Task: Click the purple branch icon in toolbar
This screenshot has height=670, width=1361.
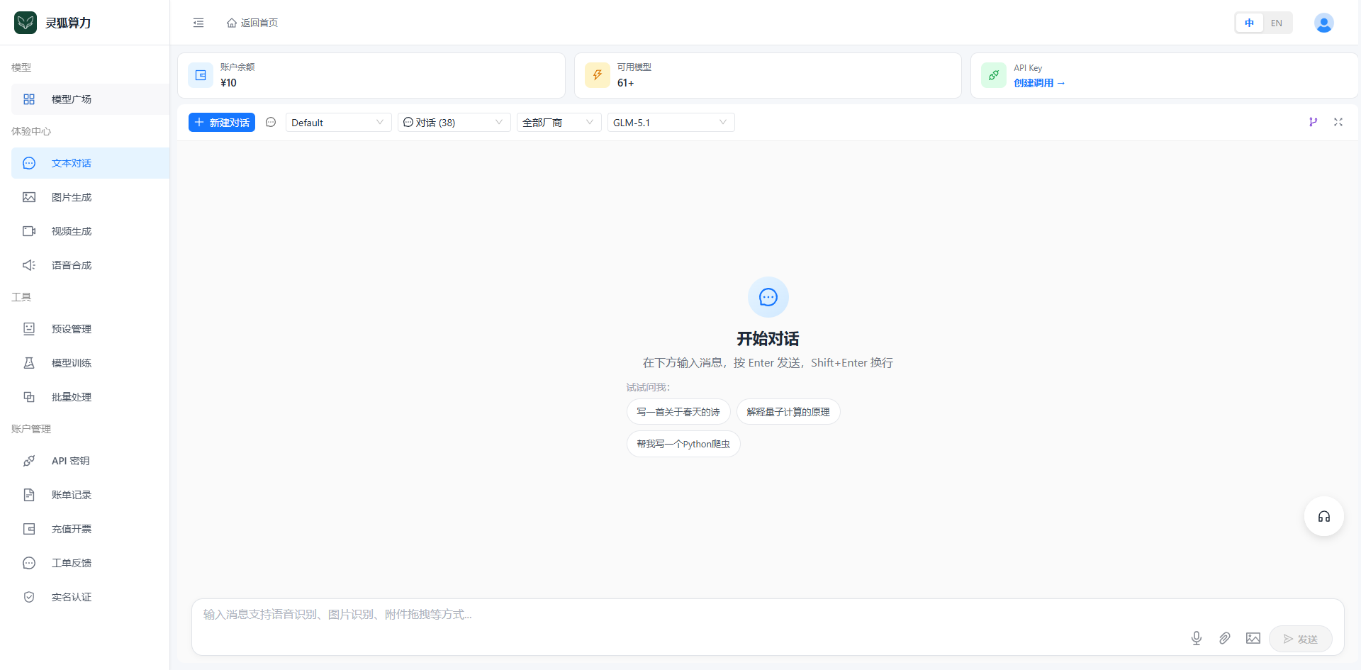Action: point(1313,122)
